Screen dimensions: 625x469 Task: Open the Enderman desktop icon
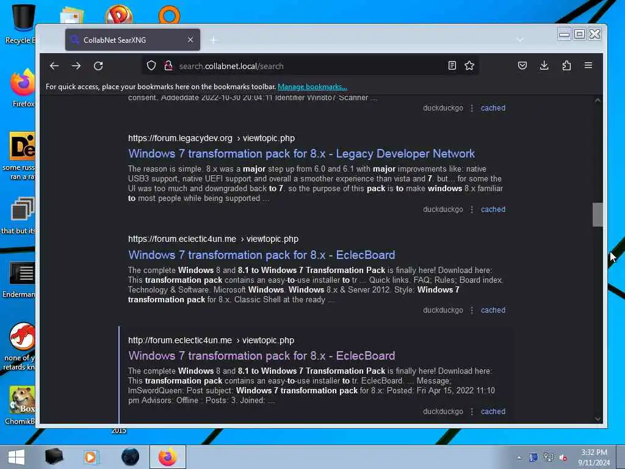(20, 279)
